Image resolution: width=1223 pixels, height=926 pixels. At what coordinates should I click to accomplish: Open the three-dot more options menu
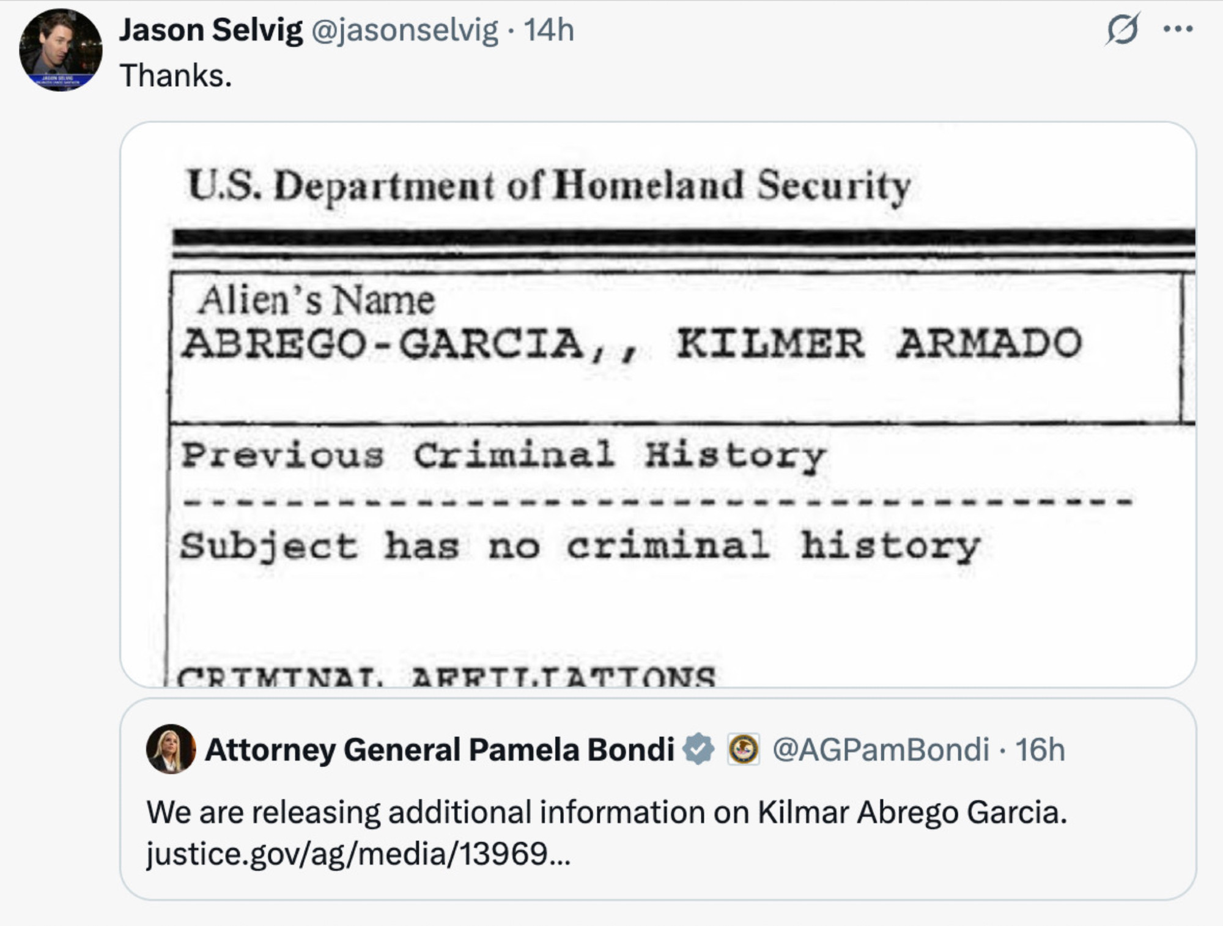click(x=1178, y=29)
